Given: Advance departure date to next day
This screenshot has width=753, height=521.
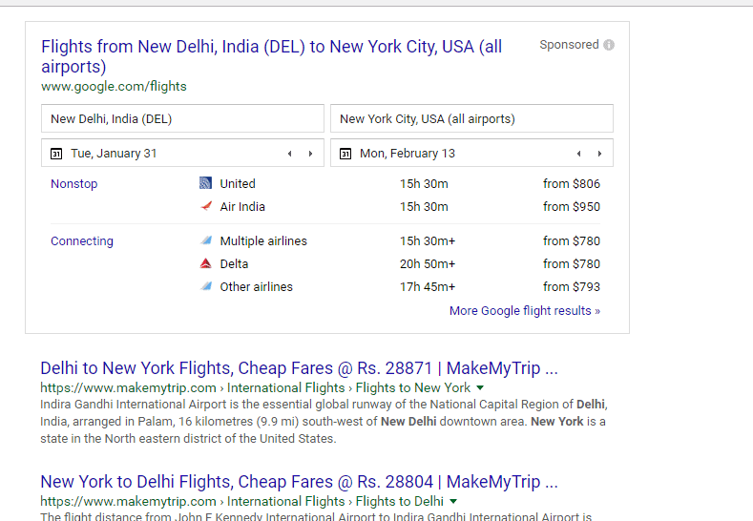Looking at the screenshot, I should click(x=311, y=154).
